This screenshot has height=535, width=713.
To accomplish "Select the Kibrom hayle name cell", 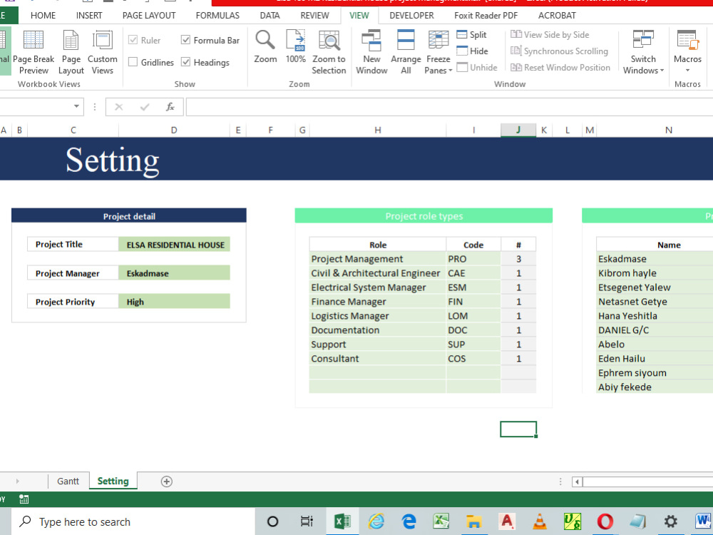I will pyautogui.click(x=655, y=273).
